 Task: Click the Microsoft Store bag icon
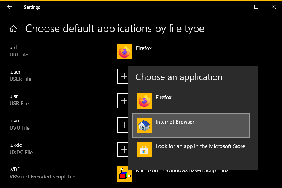pyautogui.click(x=144, y=150)
